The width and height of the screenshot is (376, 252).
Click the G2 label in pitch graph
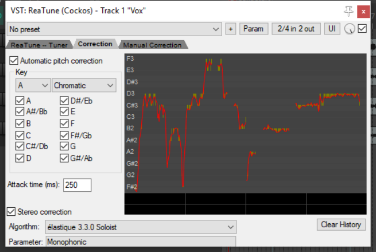[131, 175]
